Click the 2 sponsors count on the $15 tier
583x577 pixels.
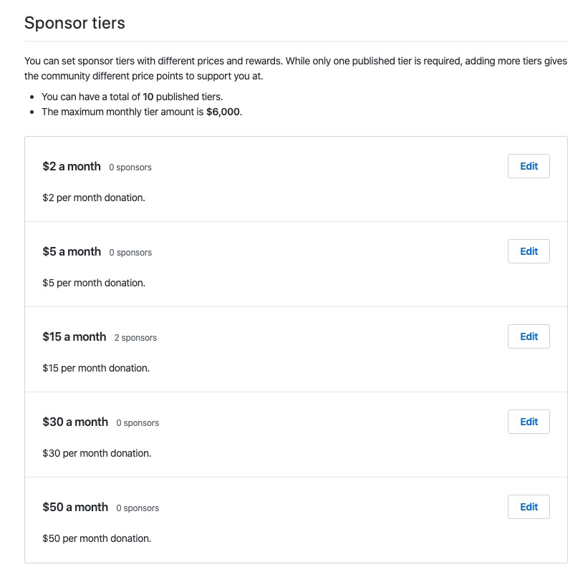[135, 337]
